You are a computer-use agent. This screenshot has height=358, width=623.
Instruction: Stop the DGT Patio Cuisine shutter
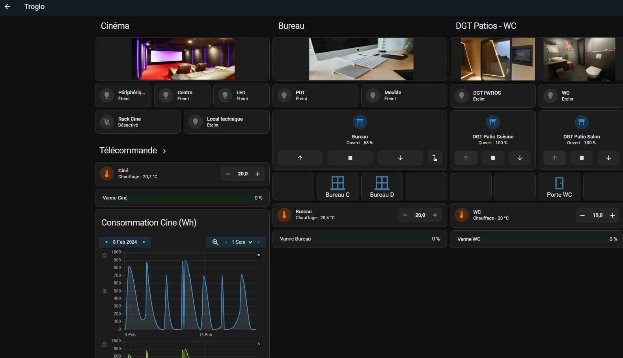click(x=493, y=158)
